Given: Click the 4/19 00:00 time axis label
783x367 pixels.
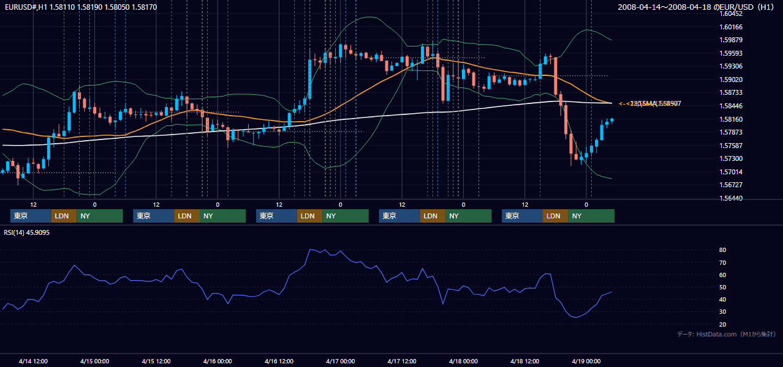Looking at the screenshot, I should (x=586, y=361).
